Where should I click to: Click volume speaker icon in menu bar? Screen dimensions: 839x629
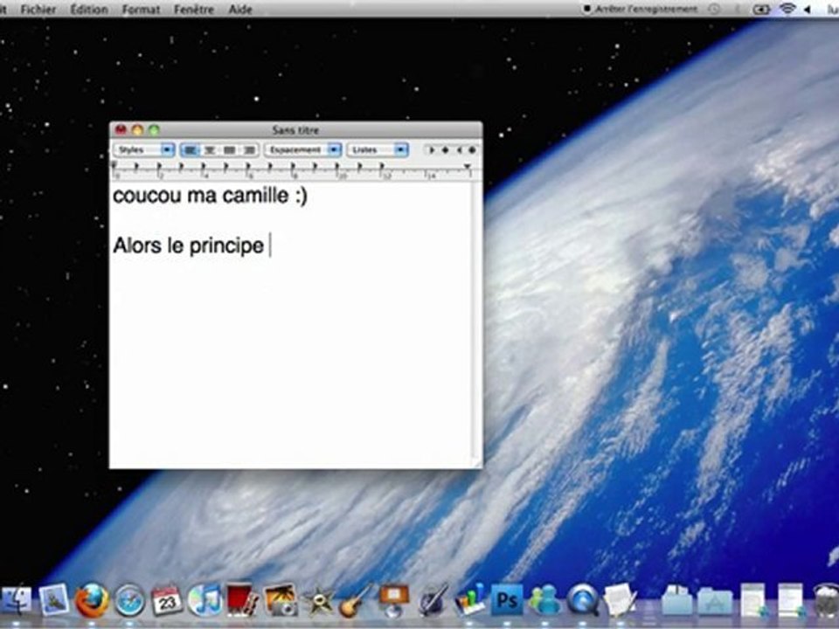pos(807,9)
